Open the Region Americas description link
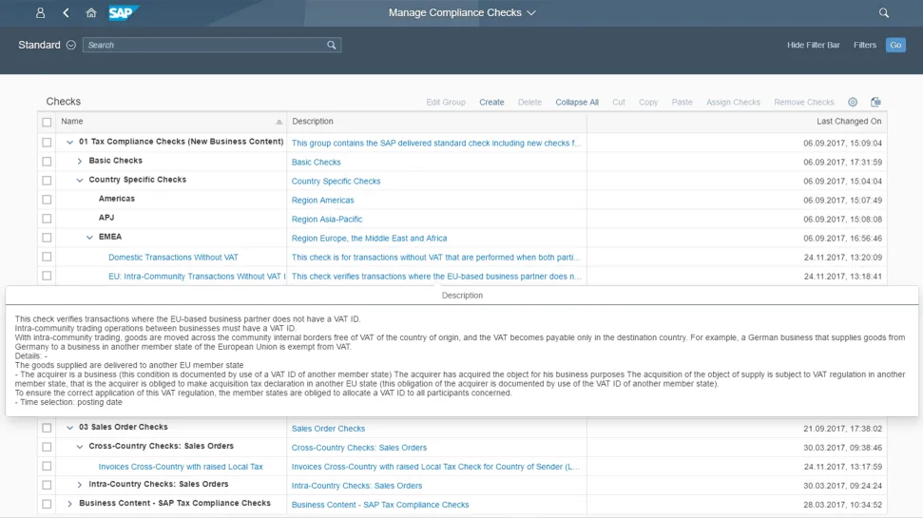923x518 pixels. click(322, 201)
